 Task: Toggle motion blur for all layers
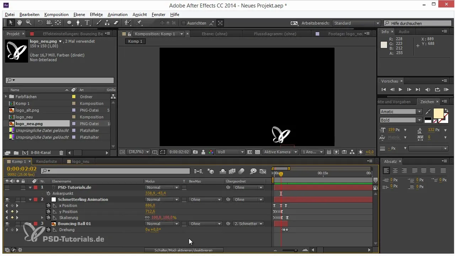coord(241,171)
